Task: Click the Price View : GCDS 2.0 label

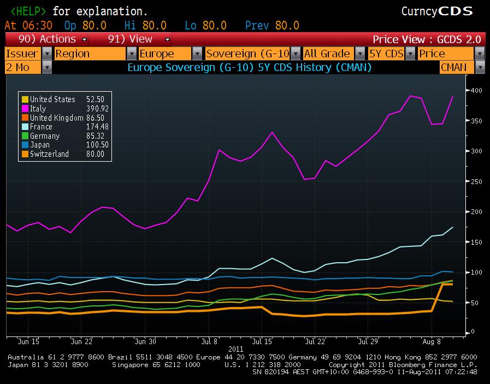Action: (426, 39)
